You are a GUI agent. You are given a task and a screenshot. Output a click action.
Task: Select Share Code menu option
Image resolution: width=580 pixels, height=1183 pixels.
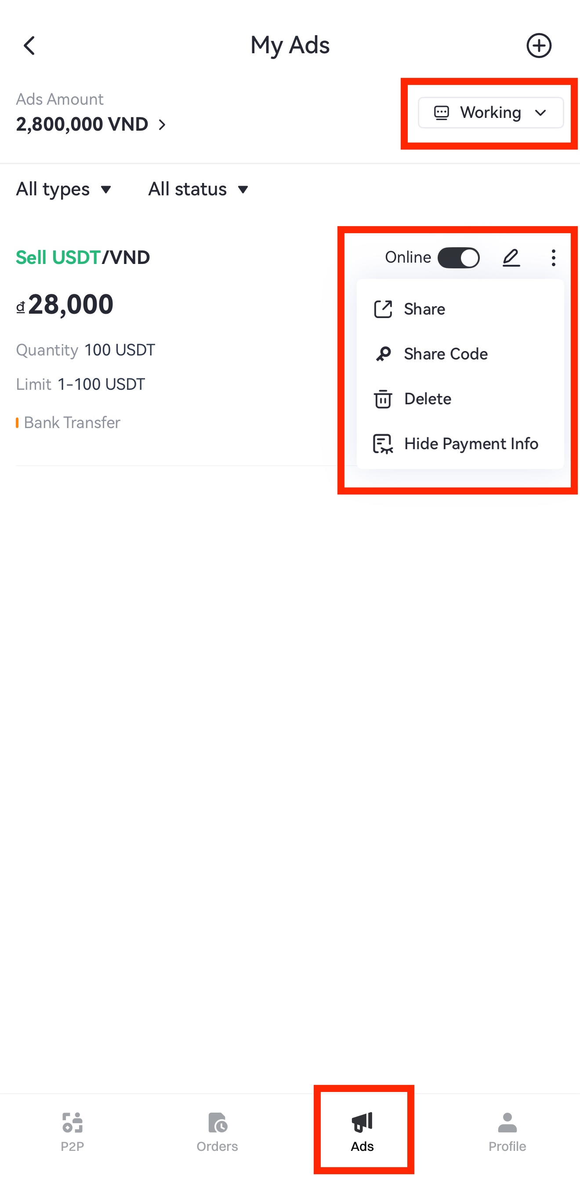coord(445,354)
